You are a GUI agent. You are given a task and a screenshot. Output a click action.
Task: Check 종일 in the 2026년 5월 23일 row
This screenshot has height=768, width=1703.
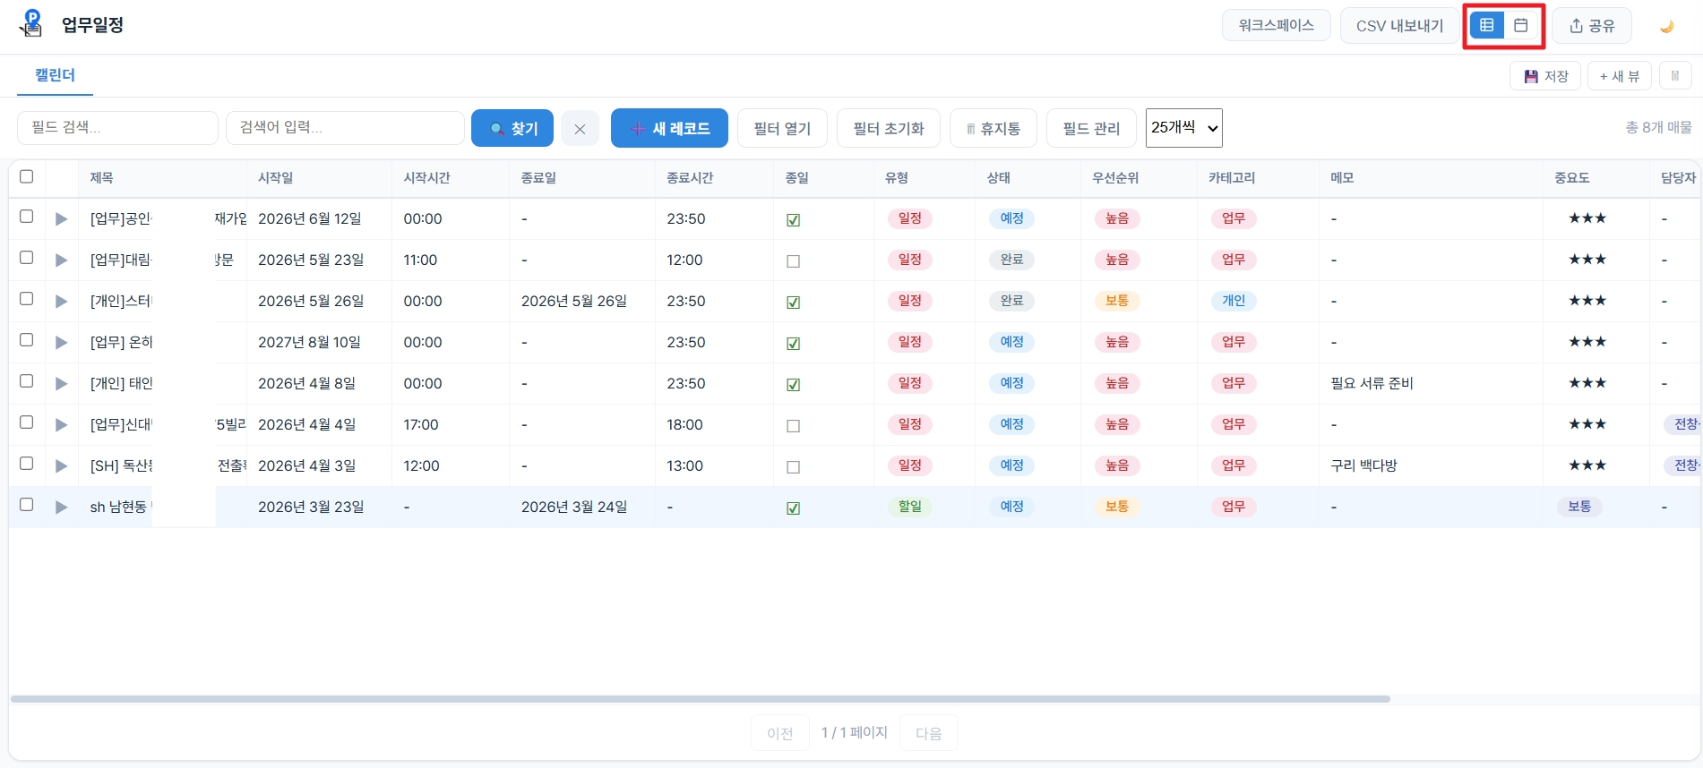pyautogui.click(x=793, y=261)
